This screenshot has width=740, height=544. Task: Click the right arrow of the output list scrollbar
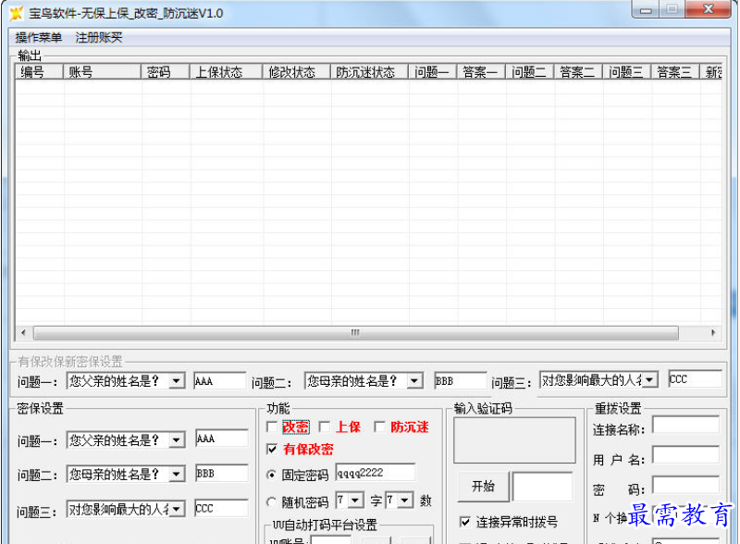[x=712, y=333]
